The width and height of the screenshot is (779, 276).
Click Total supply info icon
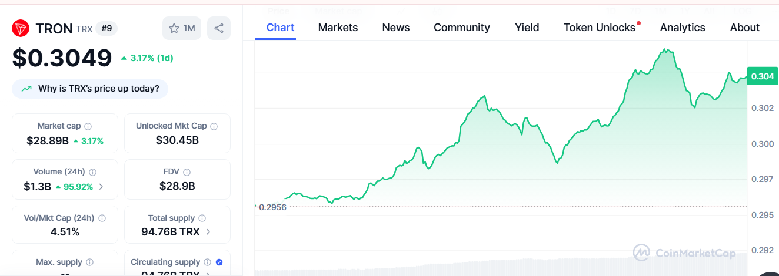202,218
